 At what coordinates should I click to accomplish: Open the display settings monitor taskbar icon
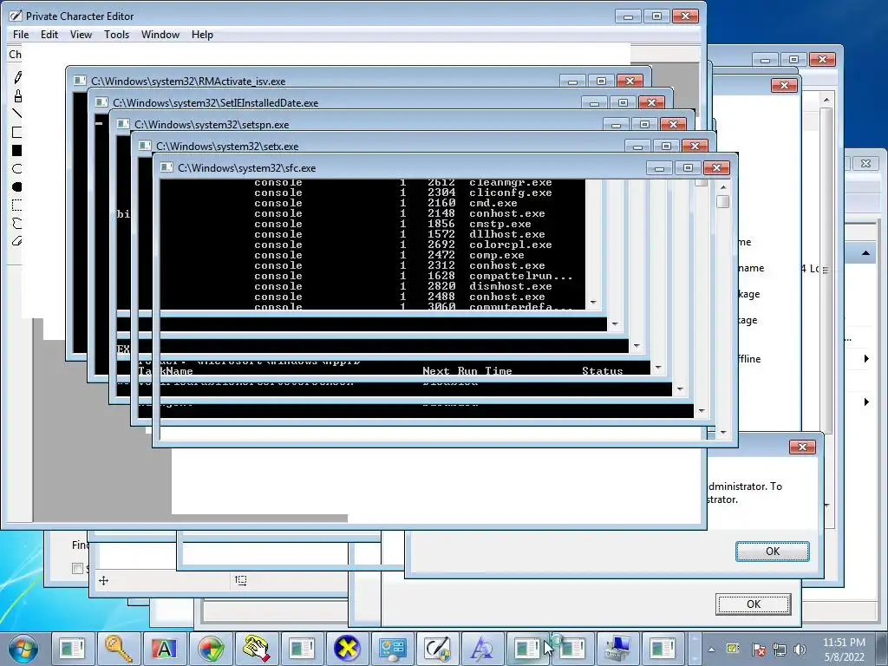click(393, 649)
